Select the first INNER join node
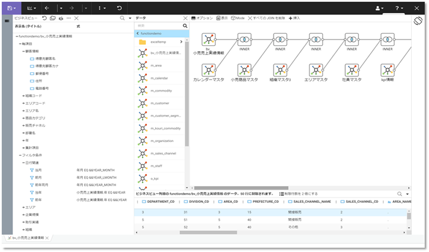429x252 pixels. click(244, 40)
